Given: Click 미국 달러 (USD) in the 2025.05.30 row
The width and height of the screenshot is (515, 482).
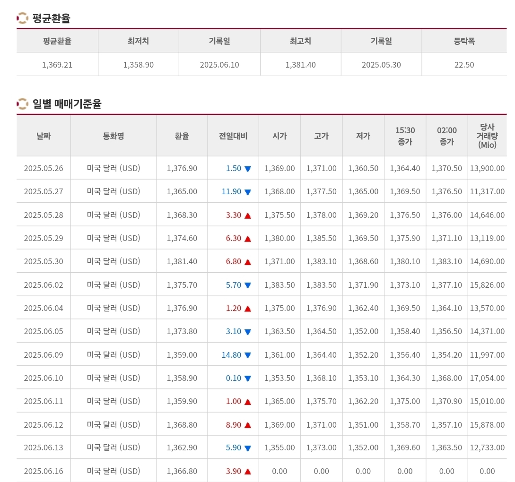Looking at the screenshot, I should tap(113, 261).
